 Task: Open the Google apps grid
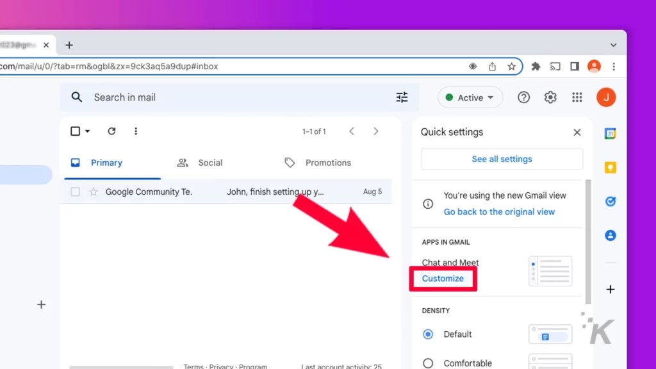coord(577,97)
